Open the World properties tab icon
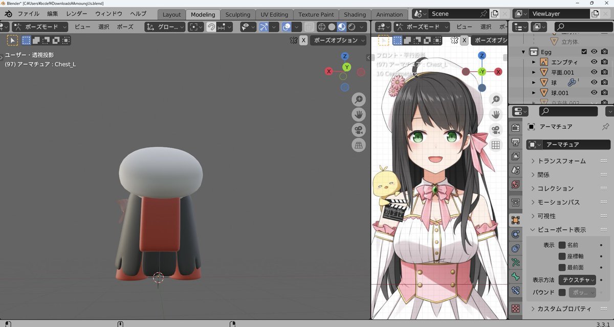This screenshot has width=614, height=327. point(516,184)
